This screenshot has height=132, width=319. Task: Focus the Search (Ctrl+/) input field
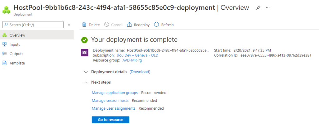tap(33, 25)
